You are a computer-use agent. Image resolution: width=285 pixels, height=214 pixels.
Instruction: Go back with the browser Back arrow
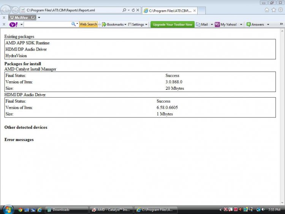[x=6, y=10]
